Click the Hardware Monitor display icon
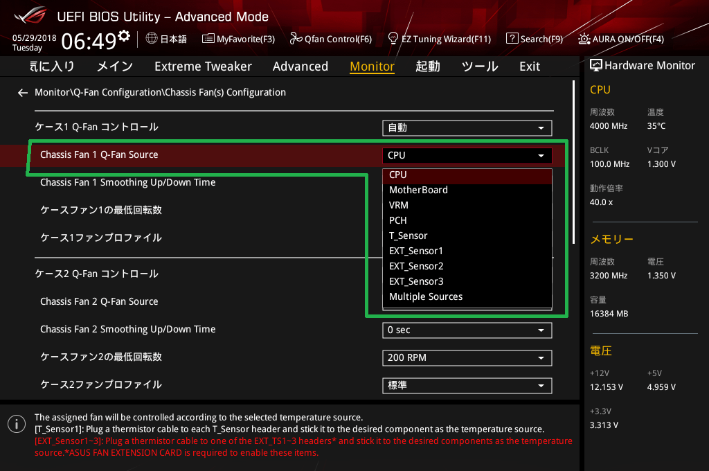Image resolution: width=709 pixels, height=471 pixels. [596, 66]
